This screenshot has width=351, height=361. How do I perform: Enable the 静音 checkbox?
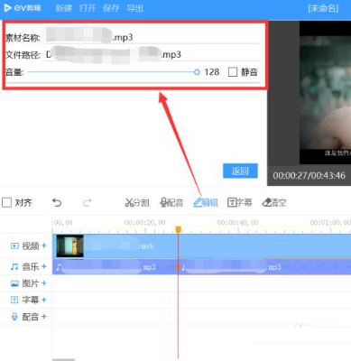point(233,72)
